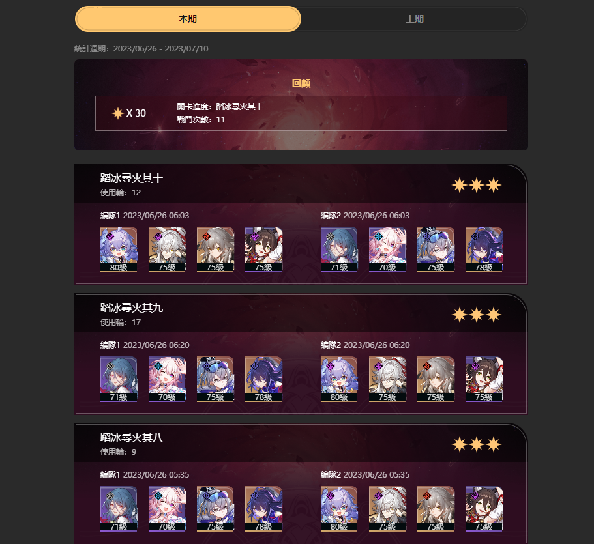The width and height of the screenshot is (594, 544).
Task: Click brown-haired level 75 character in 其九 team 2
Action: pyautogui.click(x=484, y=379)
